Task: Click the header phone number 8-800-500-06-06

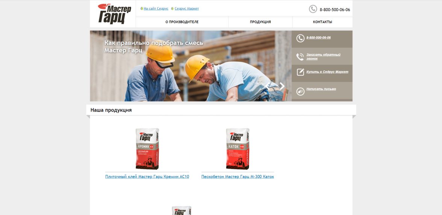Action: click(x=335, y=10)
